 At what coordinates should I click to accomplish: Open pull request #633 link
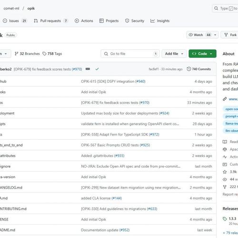(x=152, y=209)
